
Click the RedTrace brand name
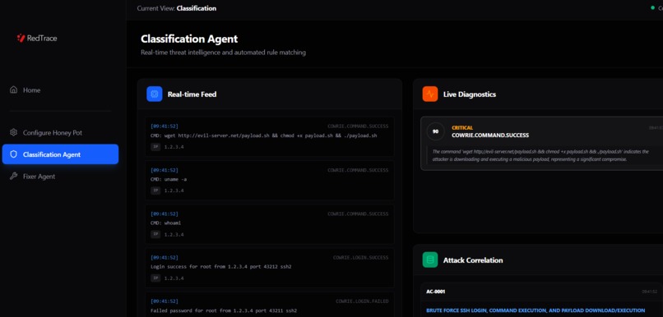[x=42, y=38]
